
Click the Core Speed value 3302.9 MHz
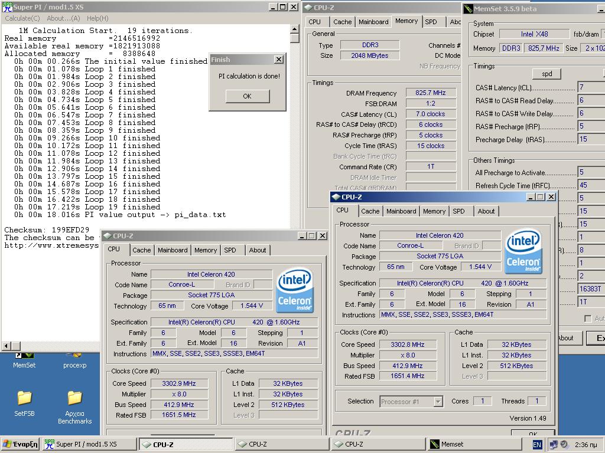click(x=179, y=383)
